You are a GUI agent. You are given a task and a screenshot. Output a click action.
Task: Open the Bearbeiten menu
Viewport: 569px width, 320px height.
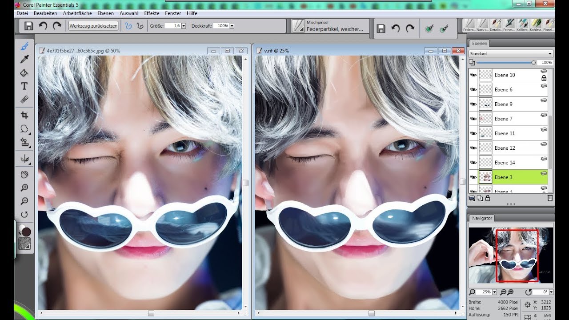[45, 13]
